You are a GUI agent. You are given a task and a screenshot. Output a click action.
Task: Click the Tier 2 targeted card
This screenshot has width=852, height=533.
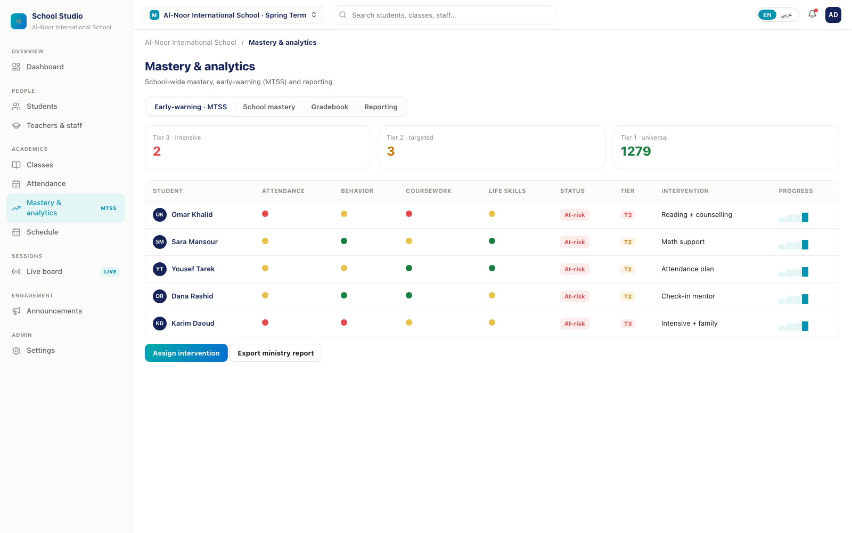pos(492,147)
